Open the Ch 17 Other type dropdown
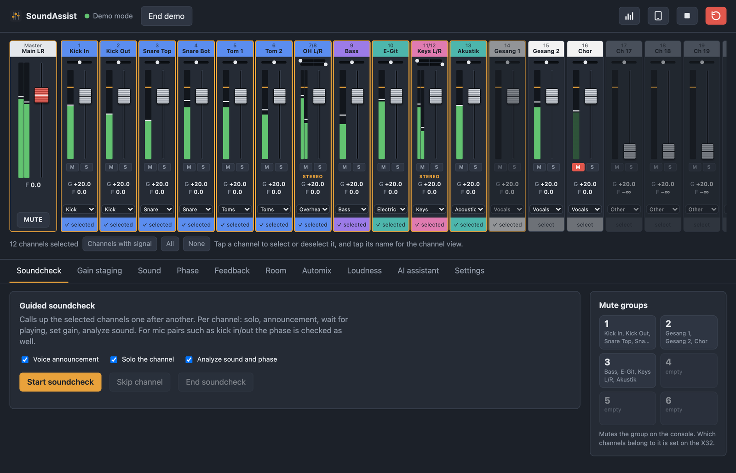Screen dimensions: 736x473 (624, 210)
